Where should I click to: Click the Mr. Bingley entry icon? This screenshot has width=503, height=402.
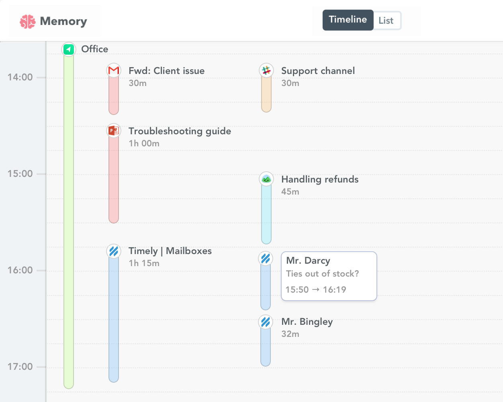click(265, 322)
